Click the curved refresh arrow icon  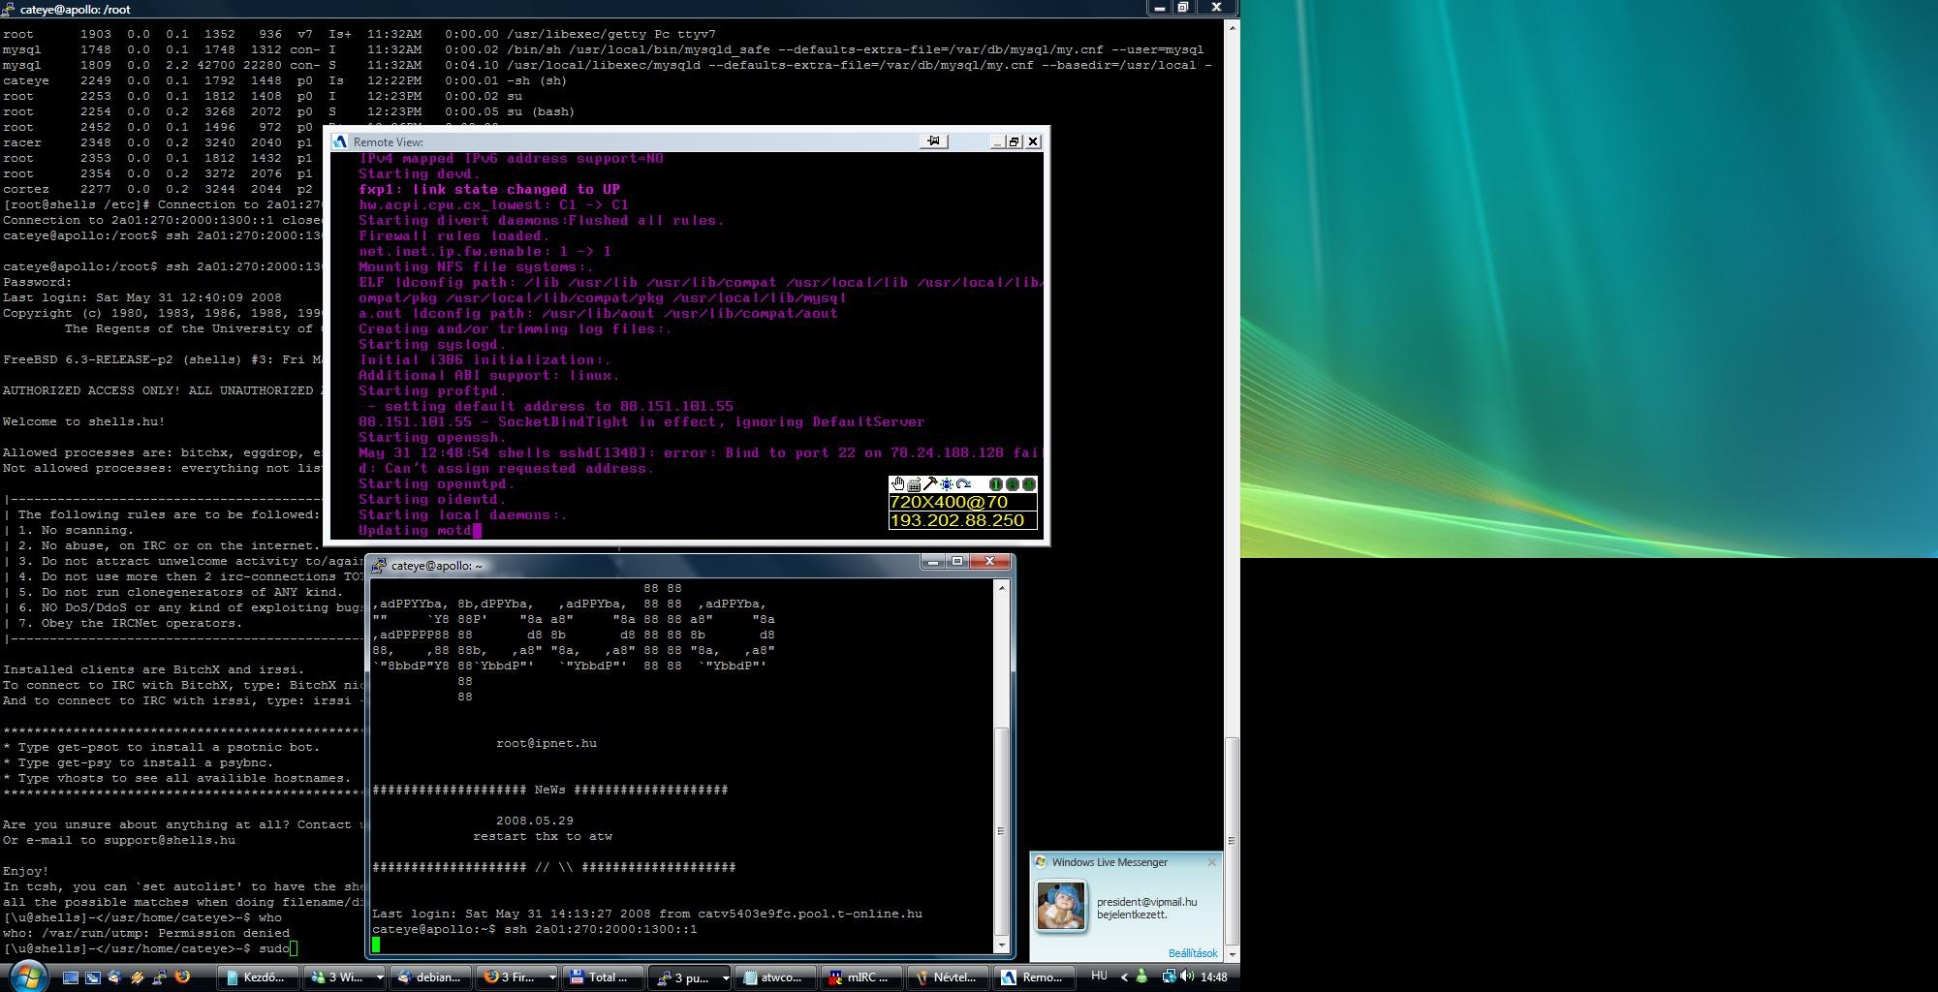click(x=963, y=484)
